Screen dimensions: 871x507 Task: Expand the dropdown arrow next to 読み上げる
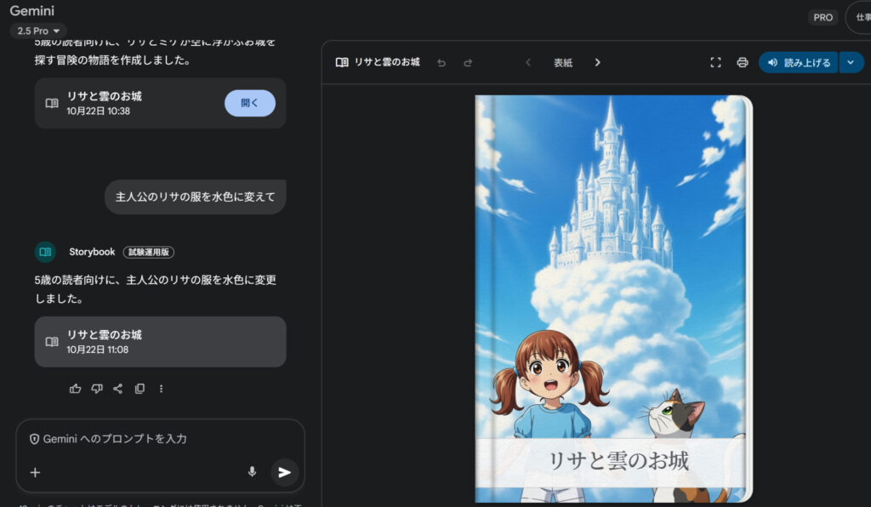pyautogui.click(x=851, y=62)
